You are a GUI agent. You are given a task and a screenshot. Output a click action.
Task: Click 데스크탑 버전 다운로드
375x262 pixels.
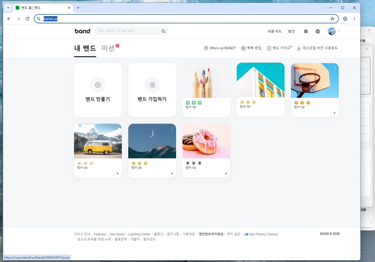pos(317,48)
